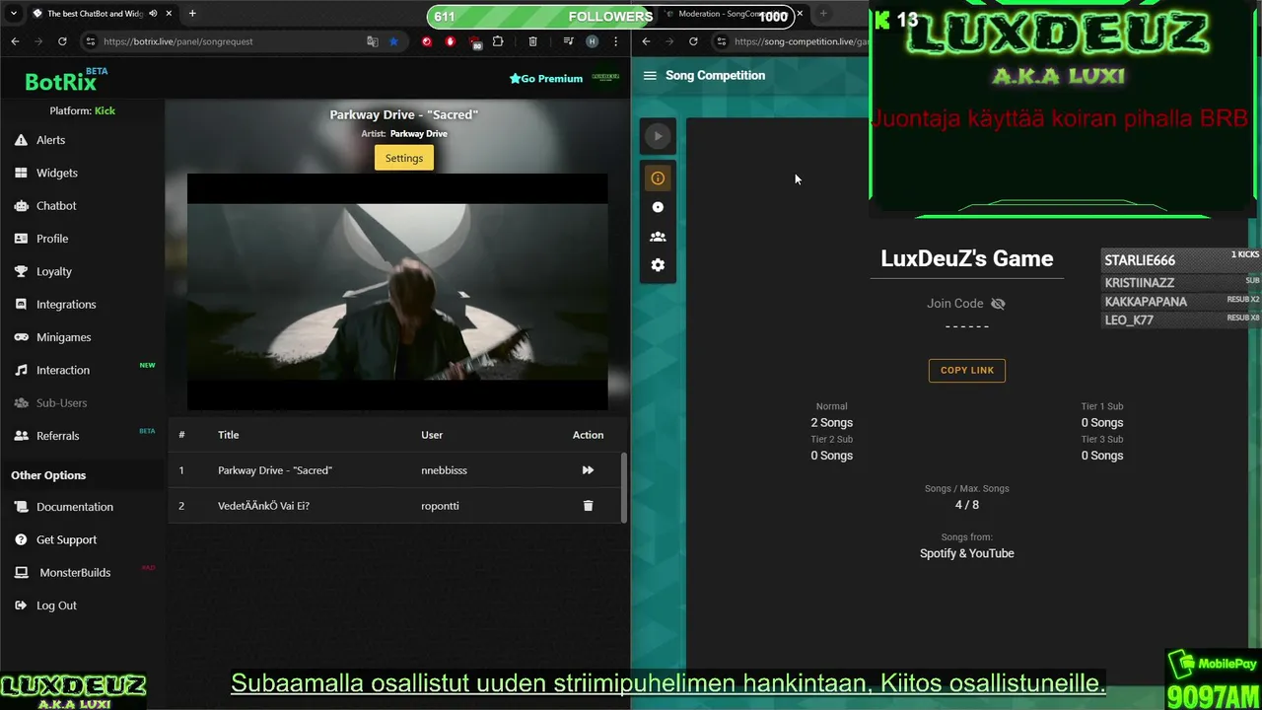This screenshot has width=1262, height=710.
Task: Toggle join code visibility eye icon
Action: click(x=998, y=304)
